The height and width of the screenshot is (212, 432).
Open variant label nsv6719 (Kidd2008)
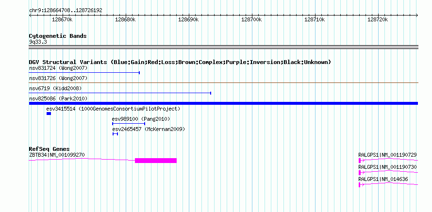[x=55, y=88]
